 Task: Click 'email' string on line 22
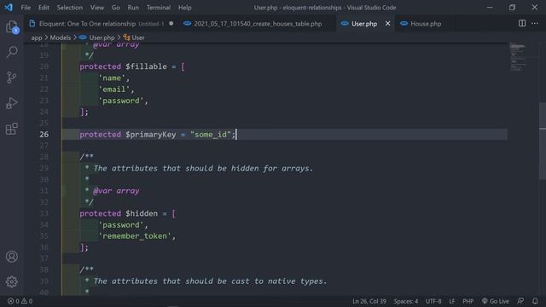pyautogui.click(x=113, y=89)
